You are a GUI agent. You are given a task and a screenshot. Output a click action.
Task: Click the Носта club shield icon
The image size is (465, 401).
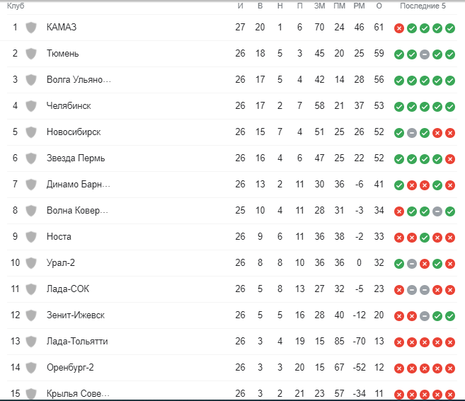click(x=31, y=237)
